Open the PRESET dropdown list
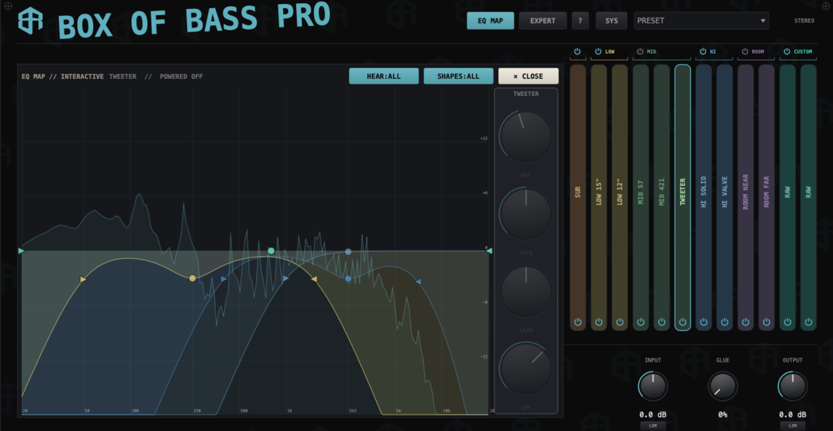 point(701,21)
